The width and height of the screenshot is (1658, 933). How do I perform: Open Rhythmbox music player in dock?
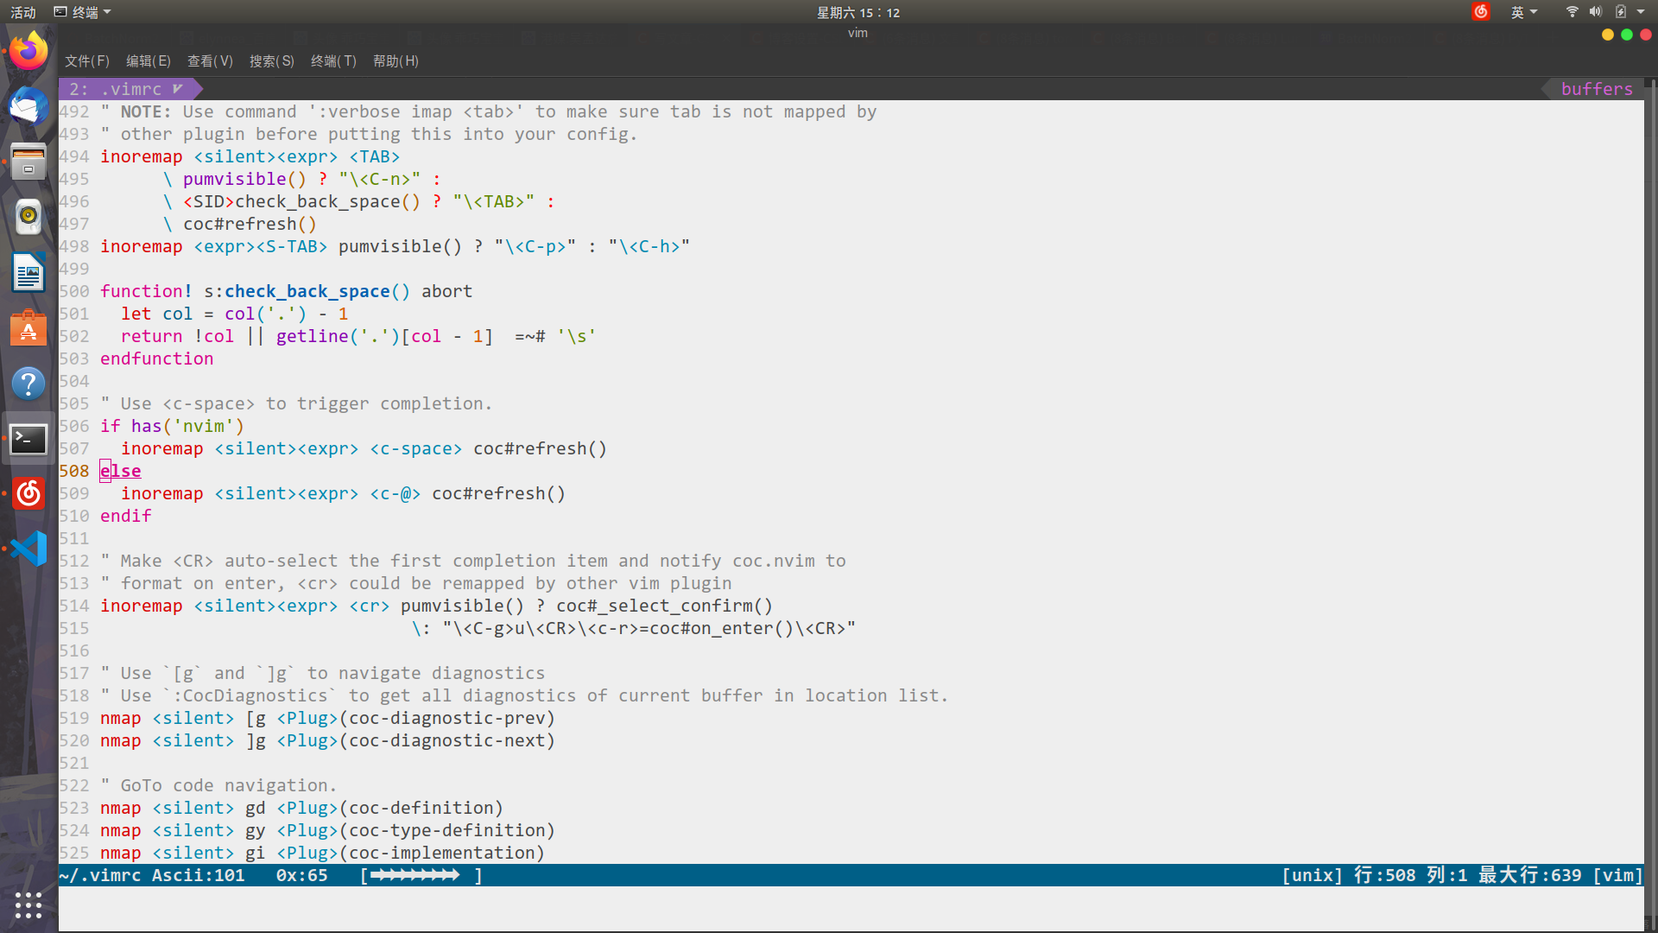(x=28, y=217)
